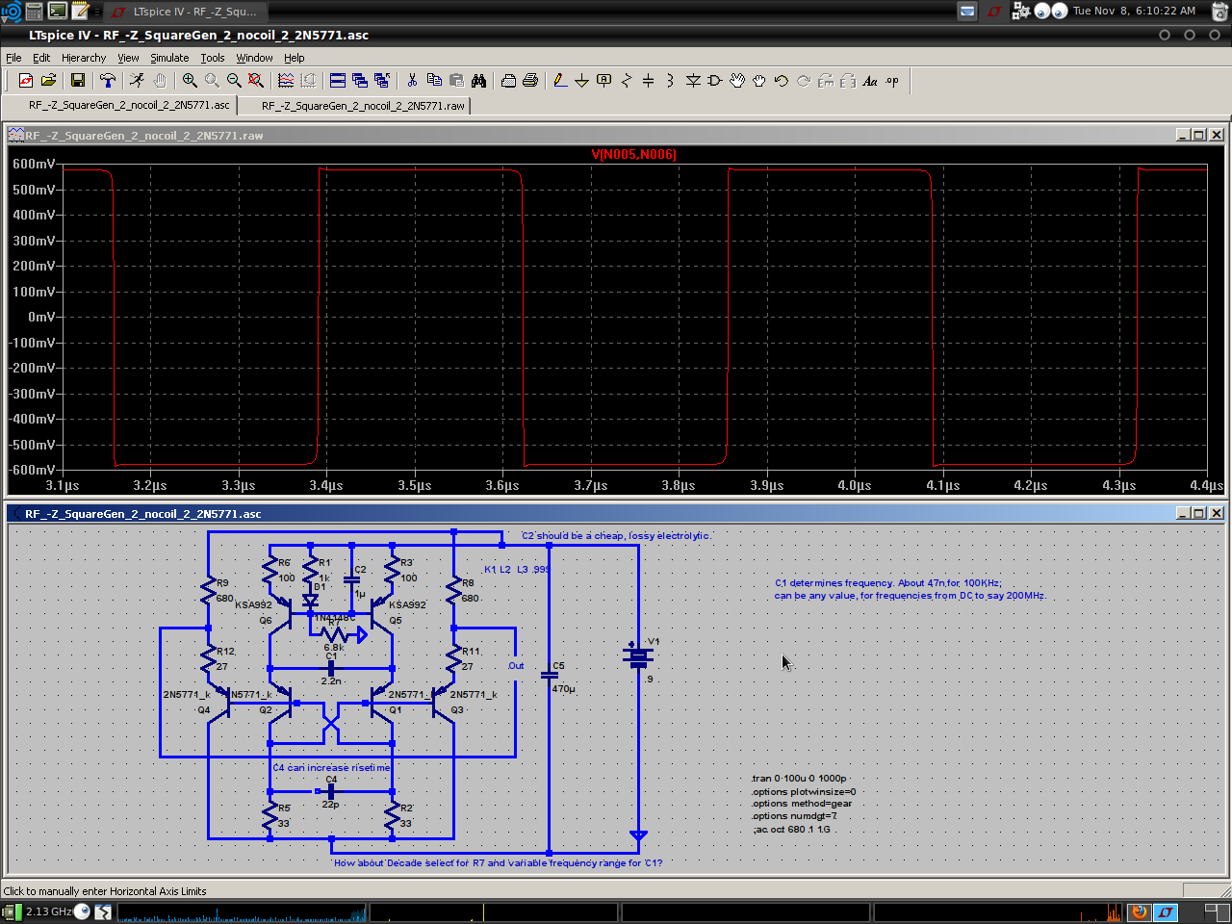This screenshot has width=1232, height=924.
Task: Place a Diode component
Action: coord(693,81)
